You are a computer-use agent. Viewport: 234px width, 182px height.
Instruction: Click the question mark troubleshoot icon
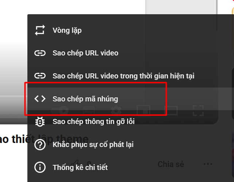point(40,144)
